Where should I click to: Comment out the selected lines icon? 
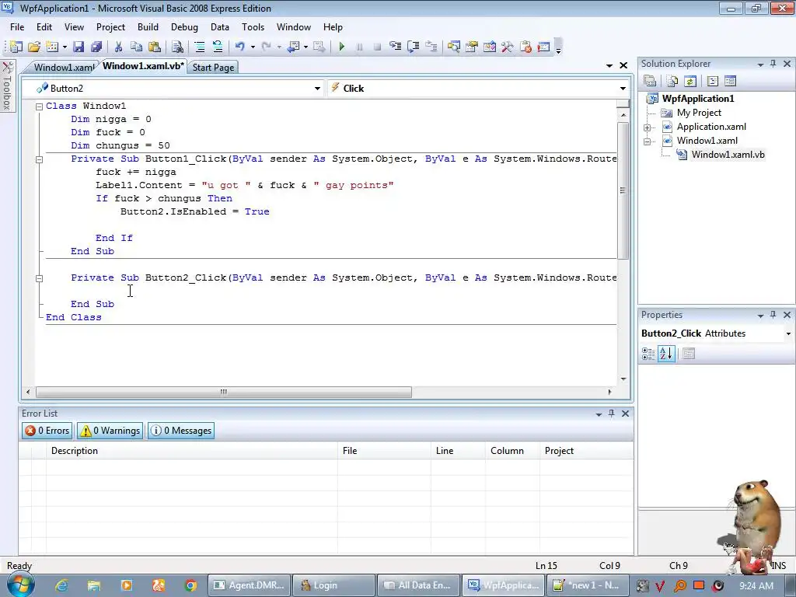click(200, 47)
